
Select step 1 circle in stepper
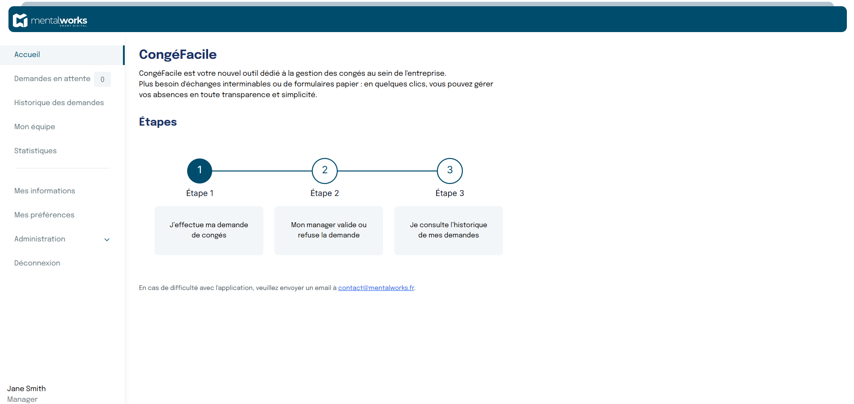coord(200,171)
